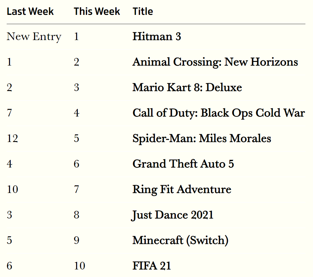Image resolution: width=313 pixels, height=277 pixels.
Task: Select Grand Theft Auto 5 title
Action: click(x=183, y=164)
